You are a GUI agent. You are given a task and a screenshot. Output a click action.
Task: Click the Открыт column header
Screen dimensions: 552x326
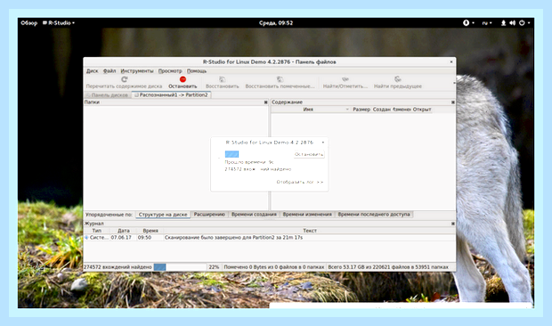[422, 110]
